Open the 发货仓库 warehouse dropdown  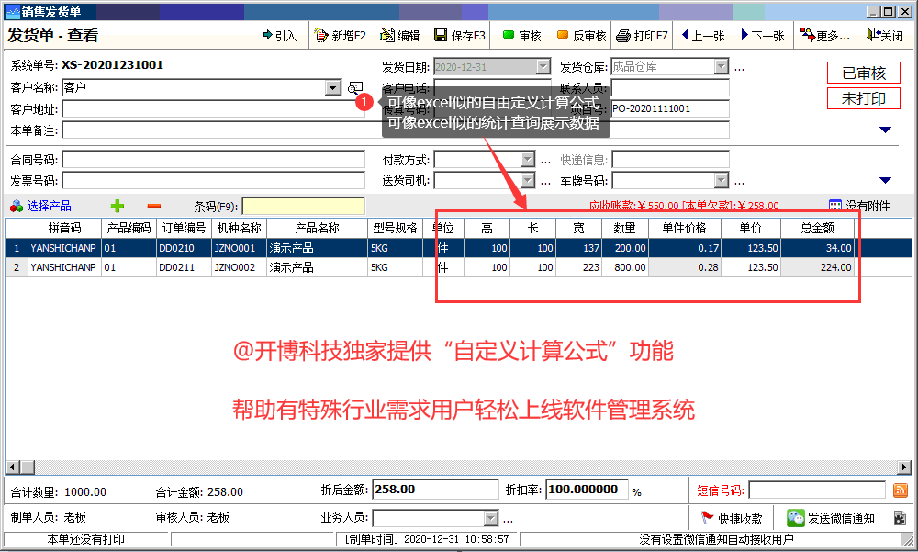pyautogui.click(x=722, y=67)
